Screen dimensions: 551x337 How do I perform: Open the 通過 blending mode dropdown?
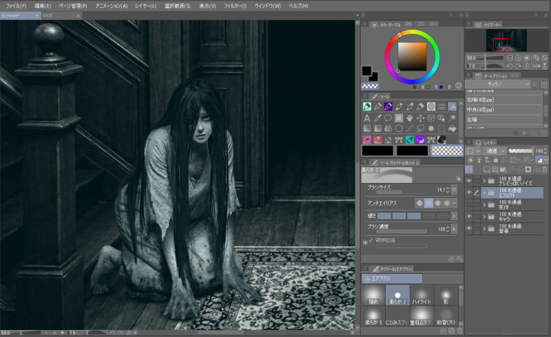pyautogui.click(x=495, y=151)
